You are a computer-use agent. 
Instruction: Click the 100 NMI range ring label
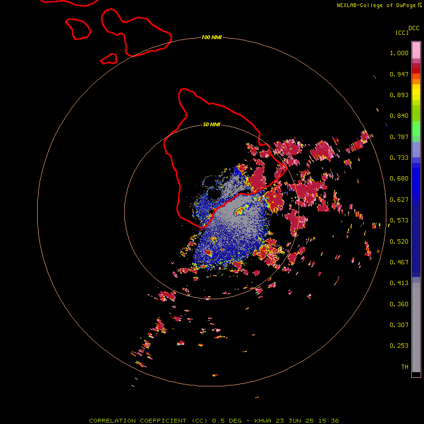point(212,37)
